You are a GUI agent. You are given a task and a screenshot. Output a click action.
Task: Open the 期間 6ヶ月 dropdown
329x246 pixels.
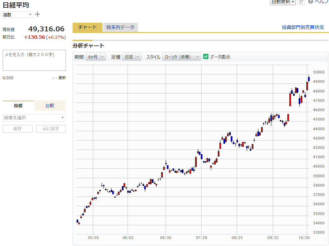[x=95, y=57]
